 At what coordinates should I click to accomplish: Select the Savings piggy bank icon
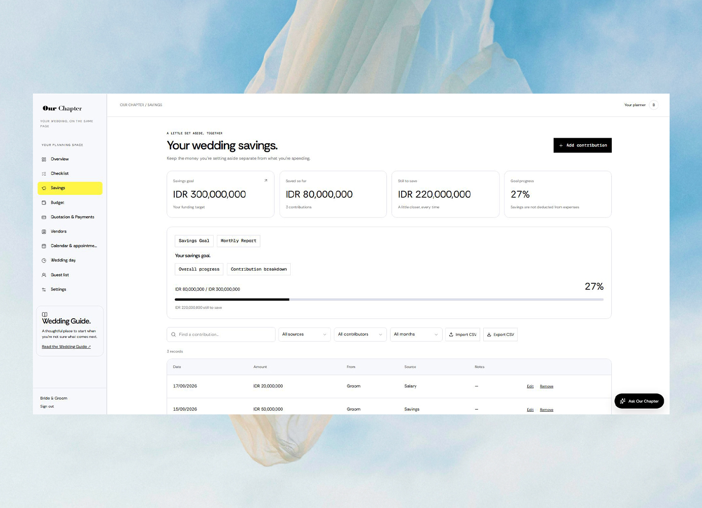[44, 188]
